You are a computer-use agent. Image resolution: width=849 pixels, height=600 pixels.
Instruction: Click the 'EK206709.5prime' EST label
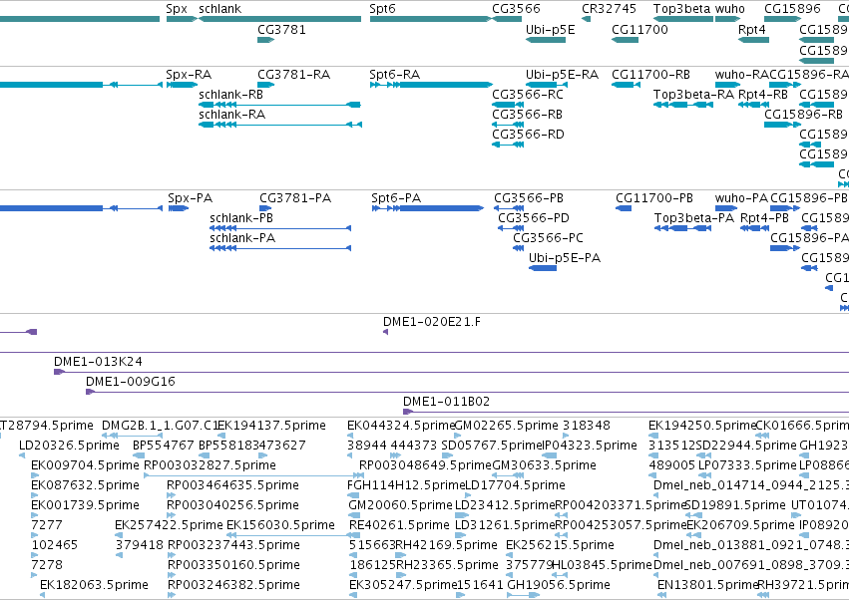click(x=740, y=525)
